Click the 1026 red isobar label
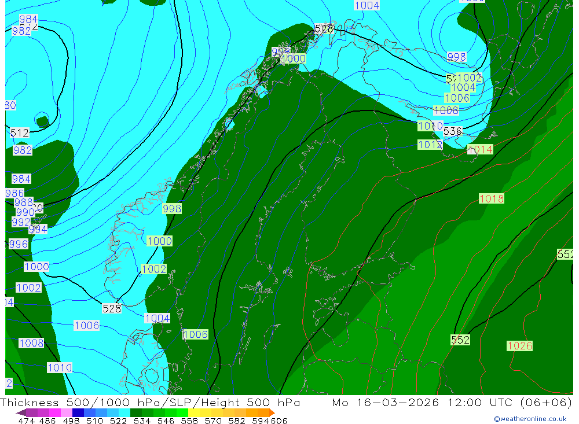The height and width of the screenshot is (424, 579). 519,346
